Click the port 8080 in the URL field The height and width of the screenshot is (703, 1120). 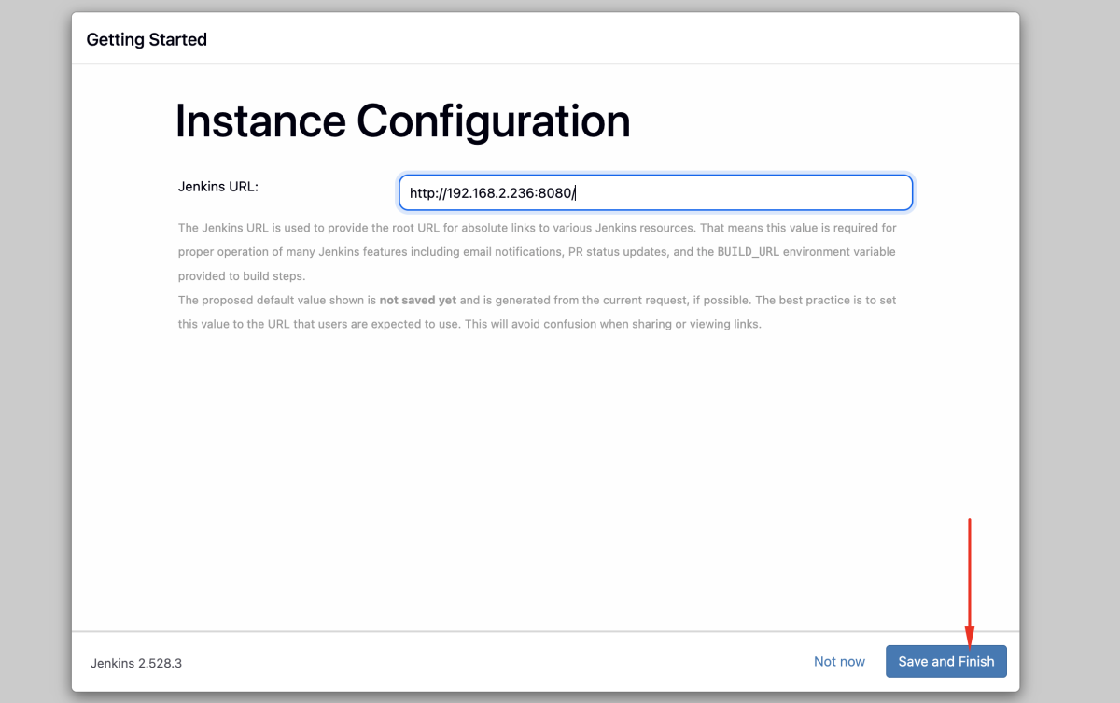(x=554, y=193)
